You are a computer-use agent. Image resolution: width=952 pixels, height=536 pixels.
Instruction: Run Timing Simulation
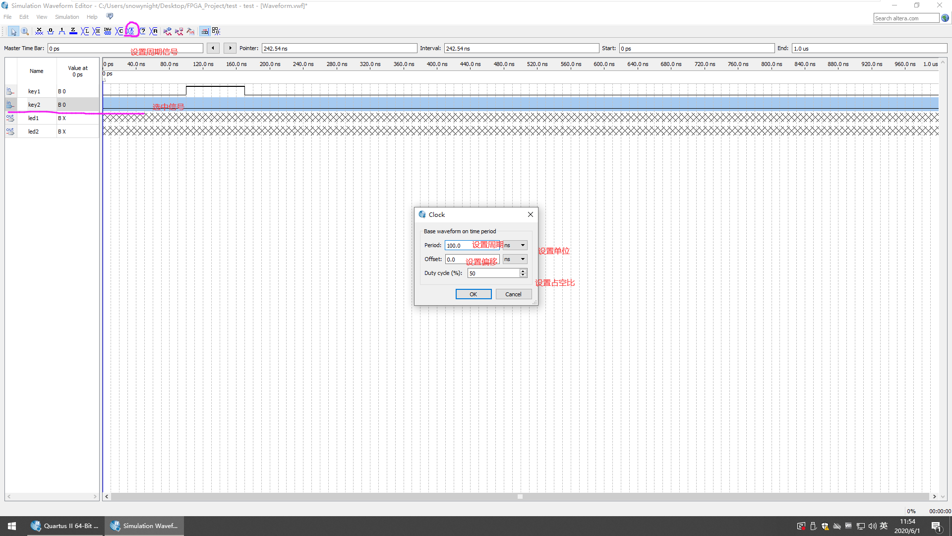(x=179, y=31)
